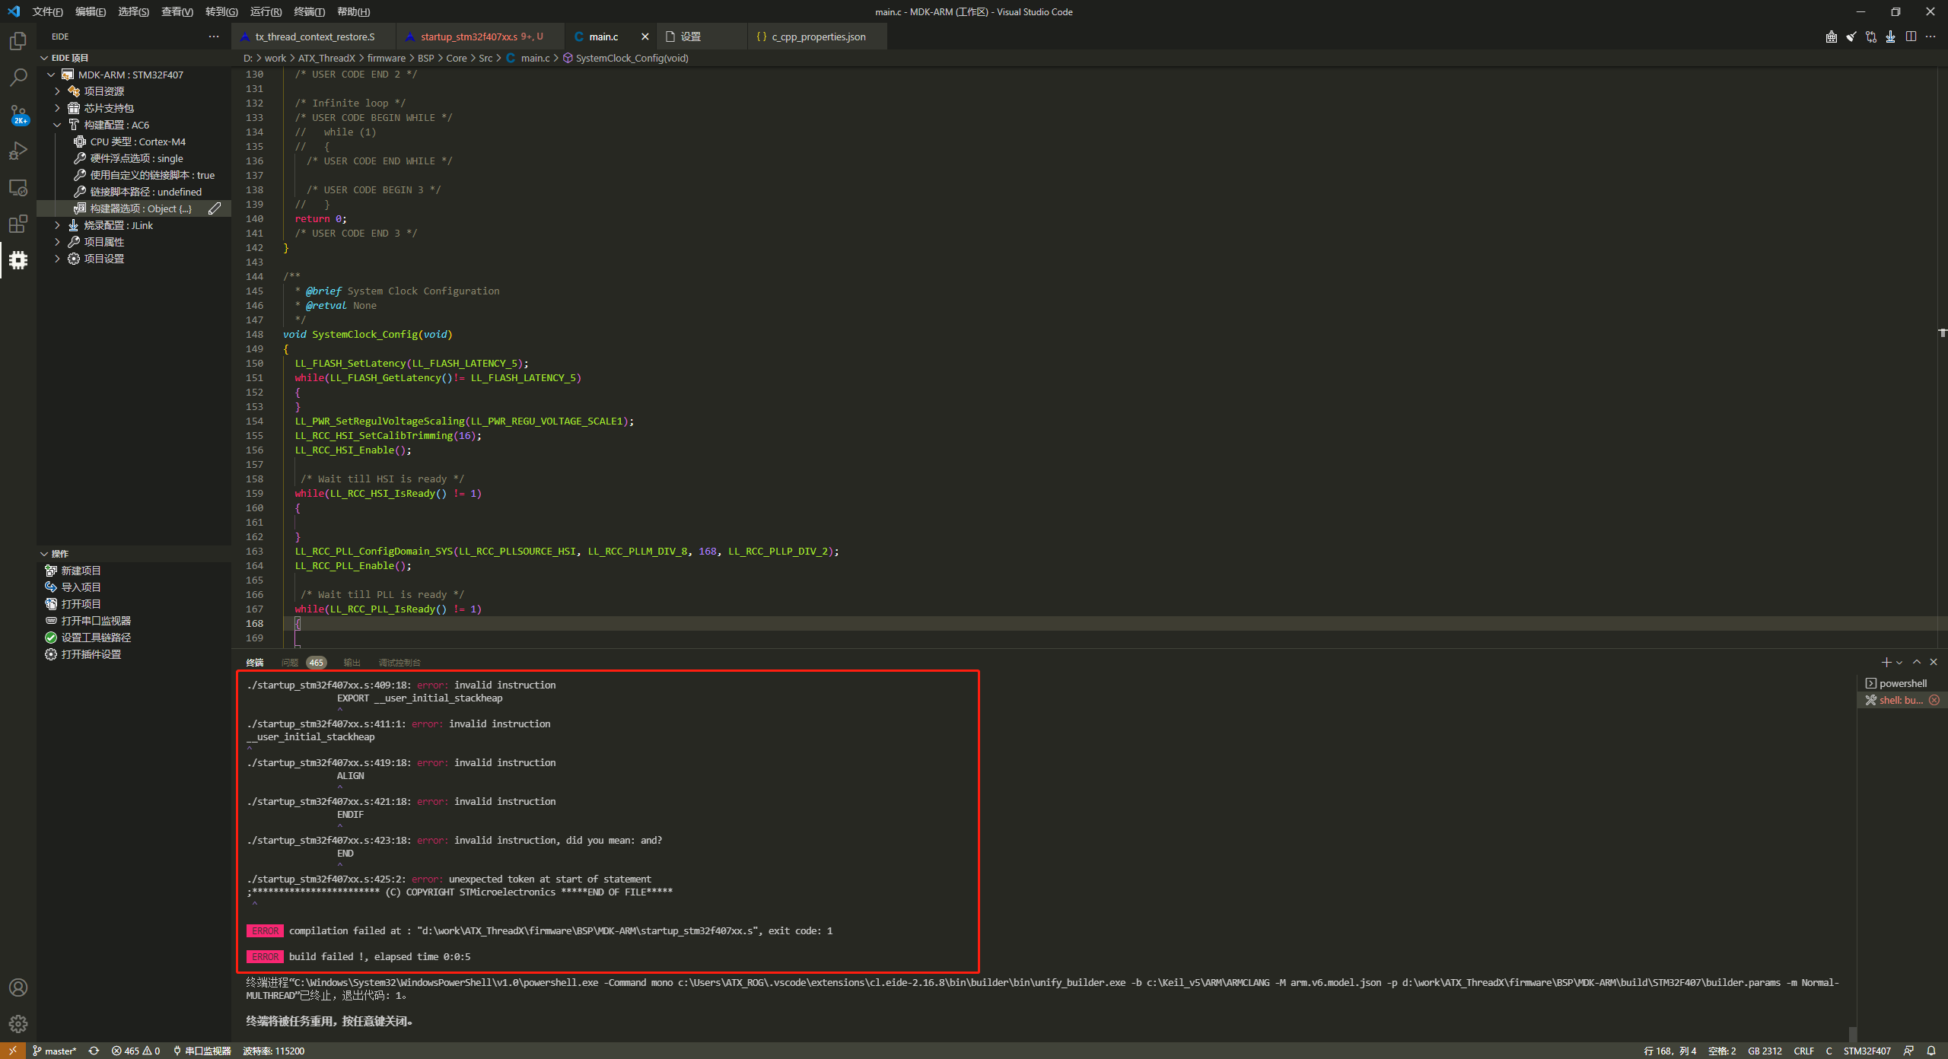Image resolution: width=1948 pixels, height=1059 pixels.
Task: Open the Run and Debug view
Action: 18,151
